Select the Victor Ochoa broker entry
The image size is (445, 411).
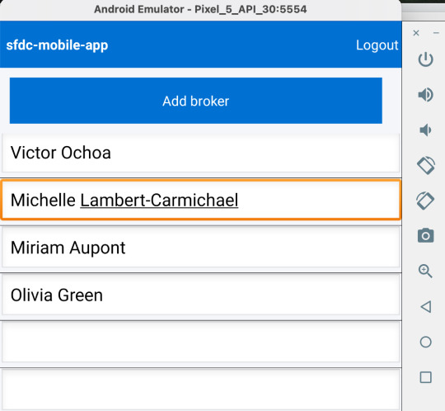(200, 154)
